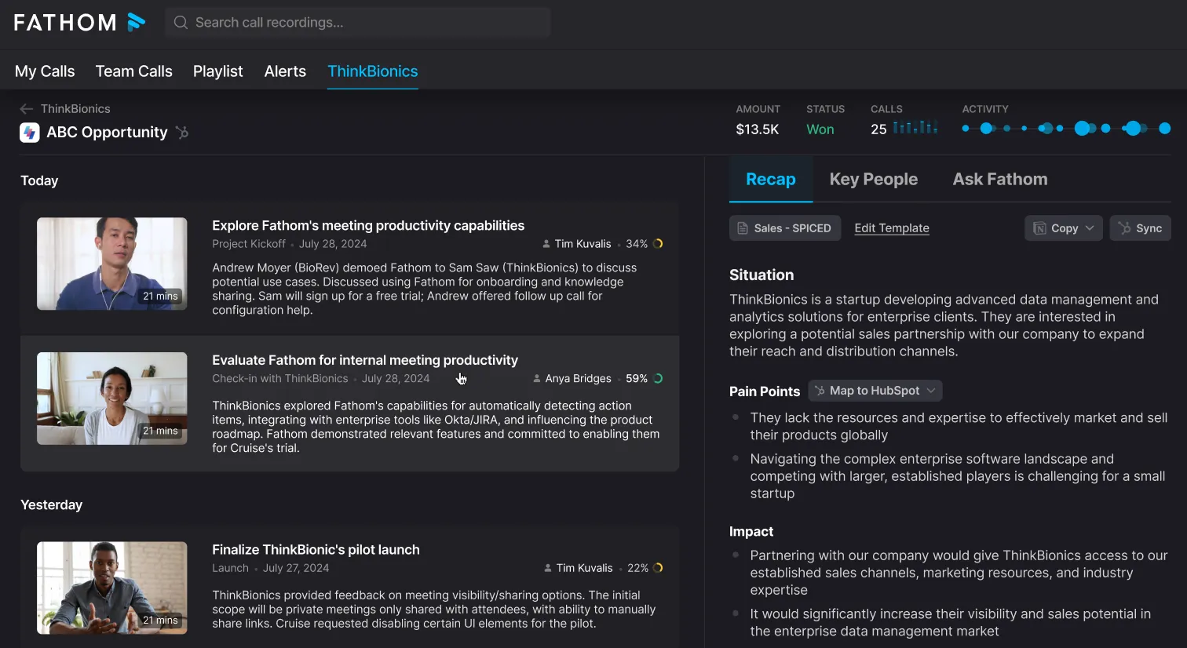
Task: Click the 34% progress ring icon
Action: (658, 244)
